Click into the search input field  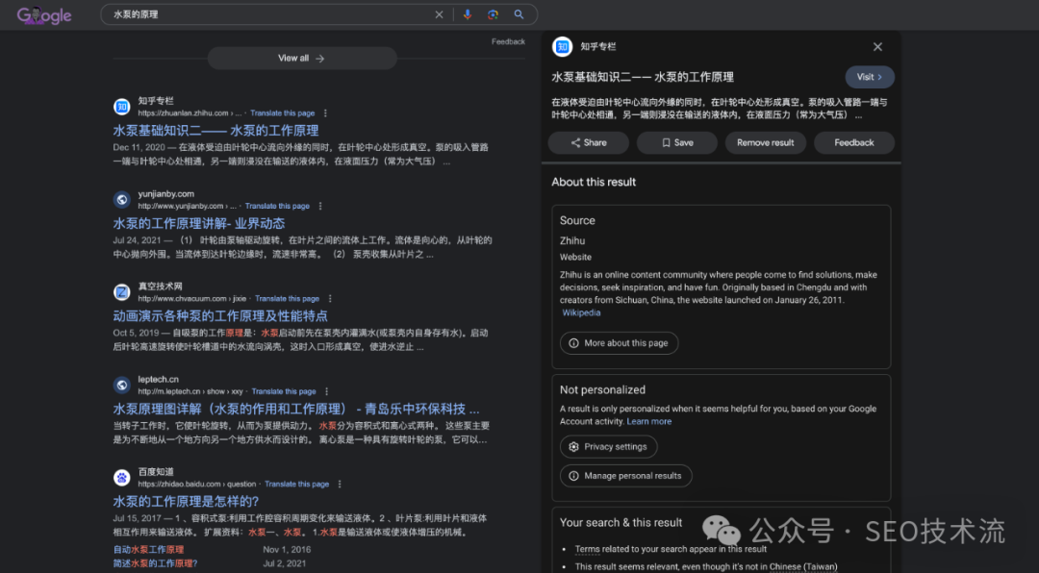click(269, 14)
